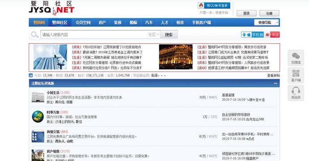Open the 手机版 Android/Apple mobile badge
Viewport: 309px width, 161px height.
252,34
